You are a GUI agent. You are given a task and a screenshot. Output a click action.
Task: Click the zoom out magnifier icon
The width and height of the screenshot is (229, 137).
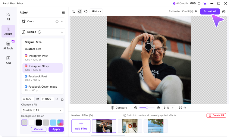click(x=136, y=108)
